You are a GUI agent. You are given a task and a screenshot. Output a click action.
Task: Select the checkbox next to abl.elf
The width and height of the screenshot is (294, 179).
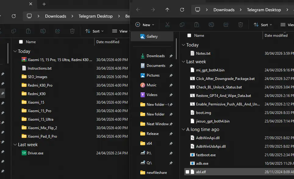click(187, 172)
